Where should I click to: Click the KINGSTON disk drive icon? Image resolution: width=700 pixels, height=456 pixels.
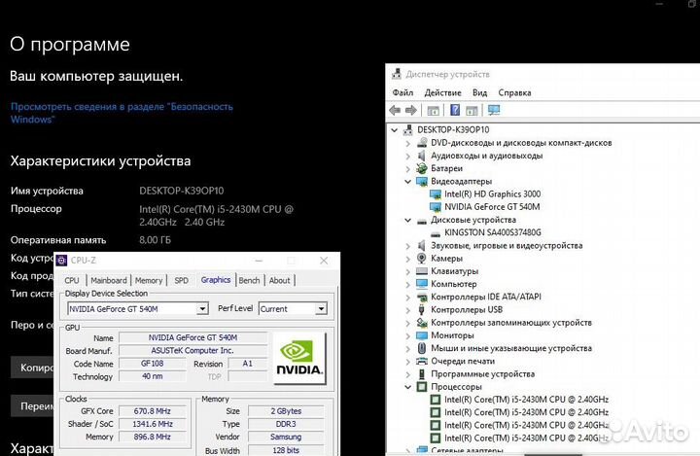pos(436,233)
